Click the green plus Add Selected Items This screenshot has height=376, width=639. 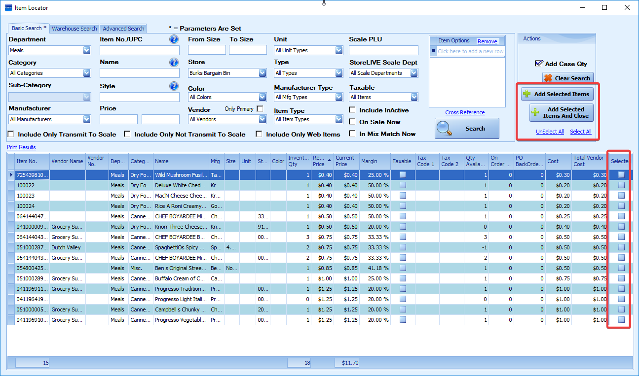pos(557,94)
